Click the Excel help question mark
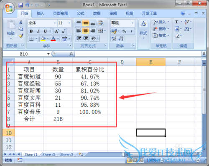The width and height of the screenshot is (209, 166). (183, 13)
